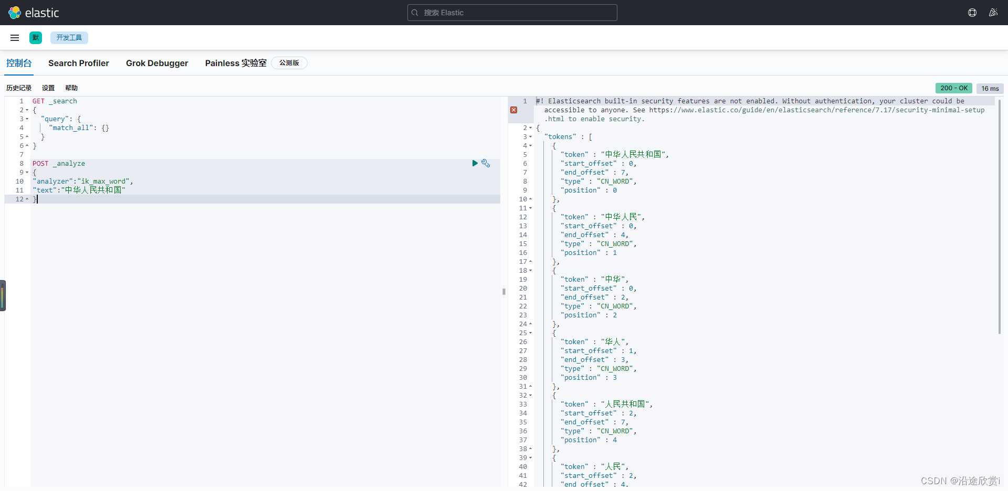Collapse output fold at line 25
Screen dimensions: 1008x491
tap(530, 333)
